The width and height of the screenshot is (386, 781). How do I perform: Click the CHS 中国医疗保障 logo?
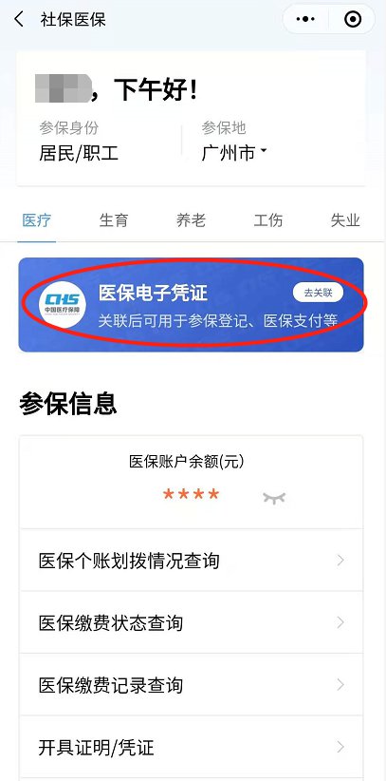click(x=63, y=304)
